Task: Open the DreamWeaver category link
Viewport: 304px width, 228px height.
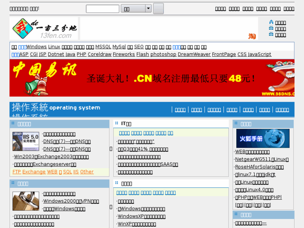Action: [x=194, y=54]
